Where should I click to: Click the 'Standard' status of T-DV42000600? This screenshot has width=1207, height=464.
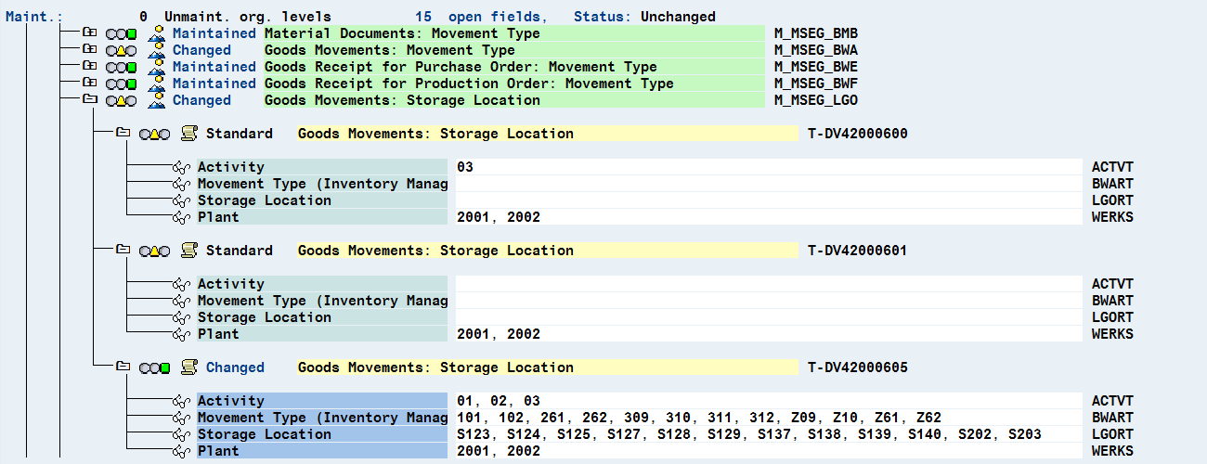[240, 134]
